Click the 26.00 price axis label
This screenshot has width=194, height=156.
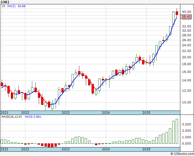pos(186,40)
